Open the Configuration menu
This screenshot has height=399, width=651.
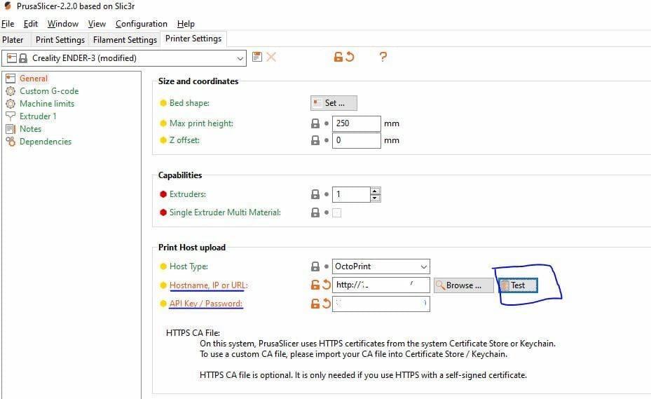point(141,24)
